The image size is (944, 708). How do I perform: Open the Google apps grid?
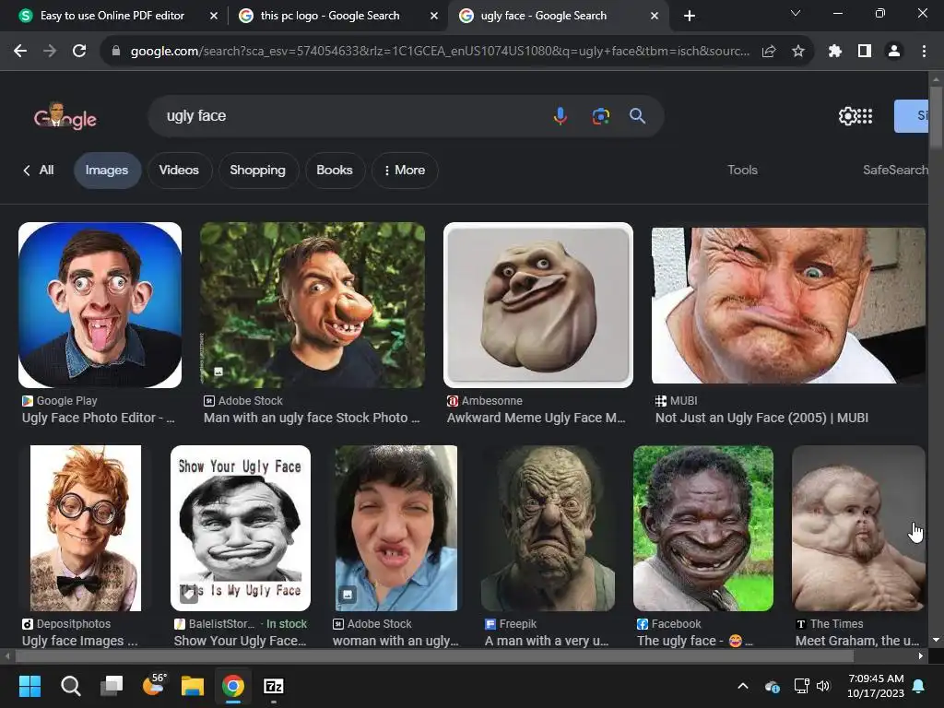tap(865, 115)
